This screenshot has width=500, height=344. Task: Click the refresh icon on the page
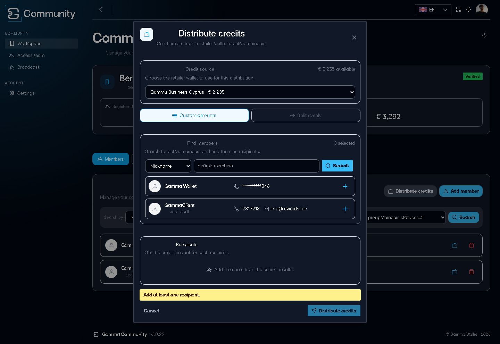point(484,35)
